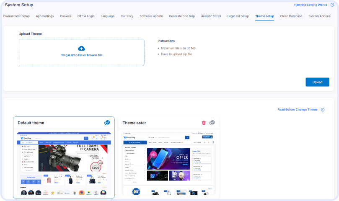339x201 pixels.
Task: Delete Theme aster with the trash icon
Action: click(204, 123)
